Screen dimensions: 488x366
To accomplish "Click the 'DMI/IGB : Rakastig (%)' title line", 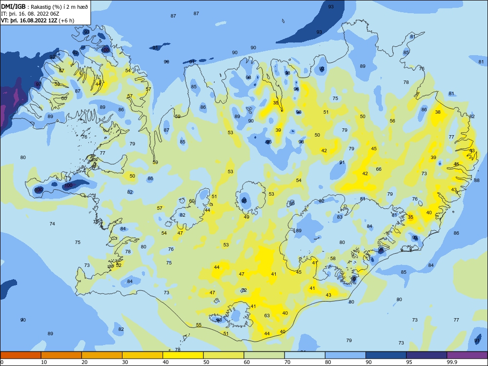I will pyautogui.click(x=44, y=7).
